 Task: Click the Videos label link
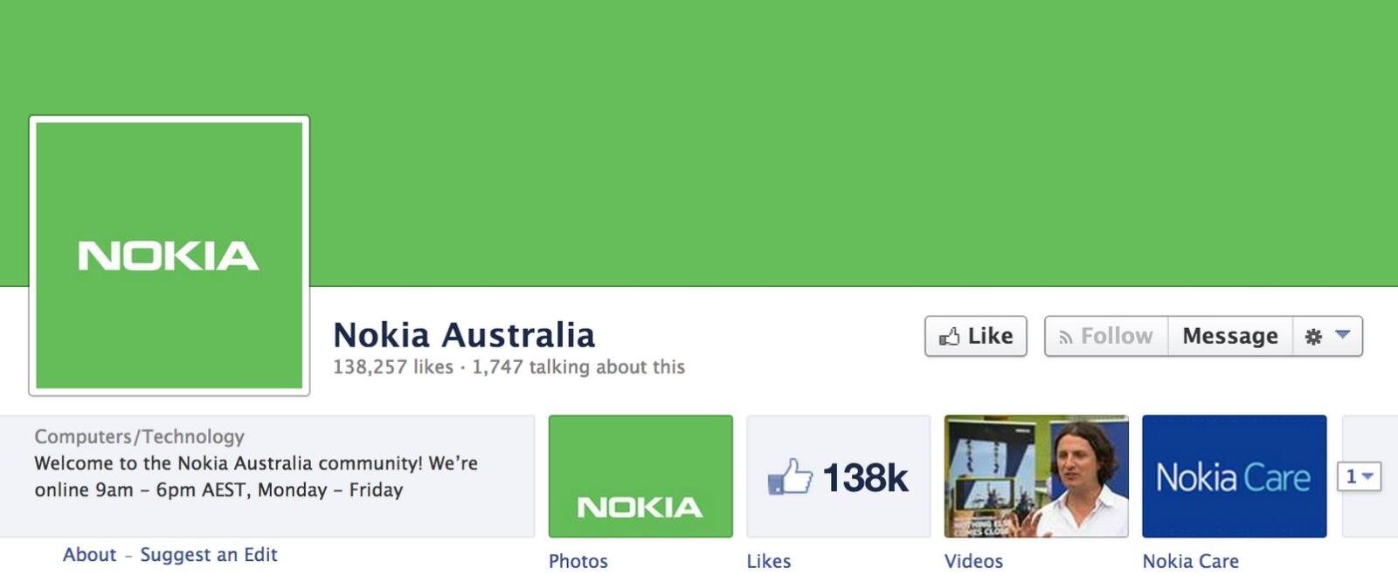[x=973, y=561]
